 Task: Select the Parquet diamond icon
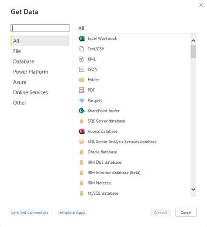pyautogui.click(x=82, y=101)
